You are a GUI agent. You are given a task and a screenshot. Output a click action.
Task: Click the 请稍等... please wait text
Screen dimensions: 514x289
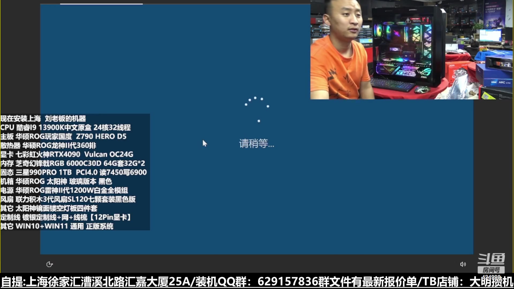click(256, 144)
